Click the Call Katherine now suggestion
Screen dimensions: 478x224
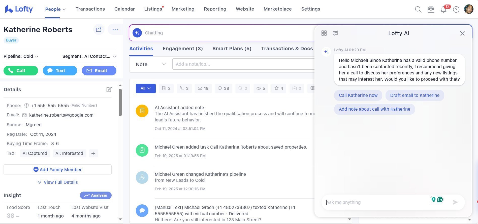point(358,95)
